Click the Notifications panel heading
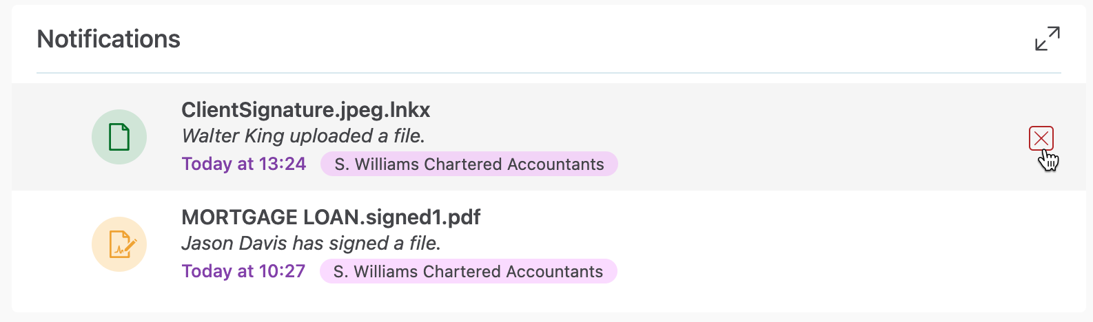 (108, 39)
